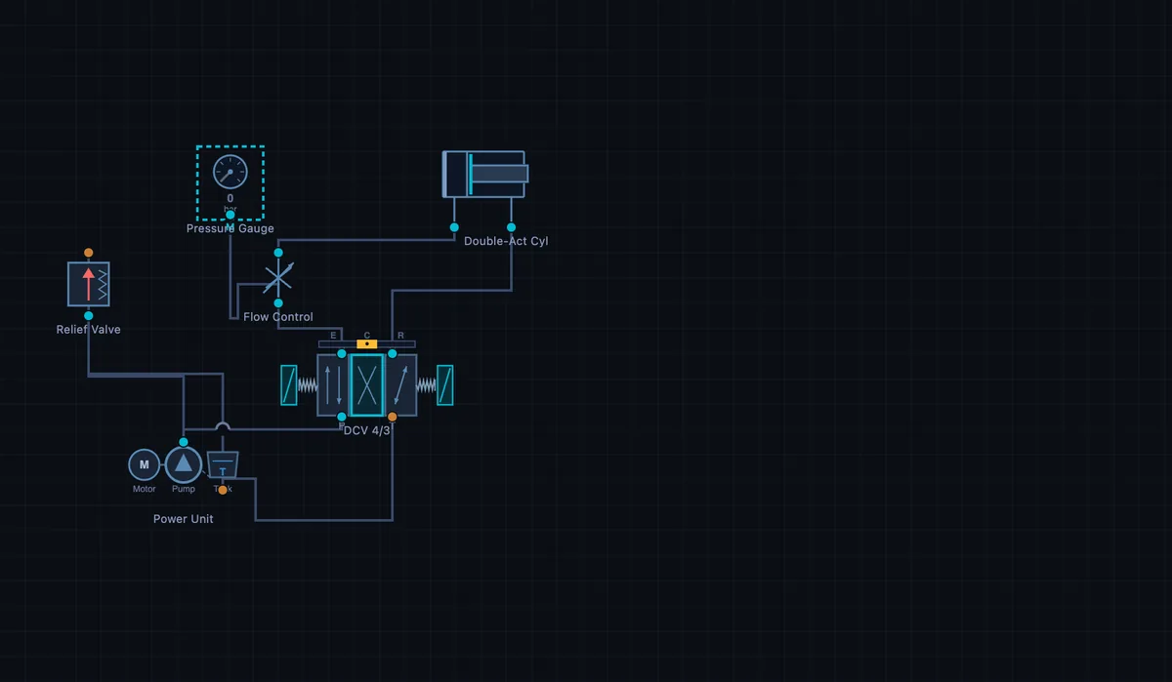Click the Pump label text
This screenshot has height=682, width=1172.
(184, 489)
